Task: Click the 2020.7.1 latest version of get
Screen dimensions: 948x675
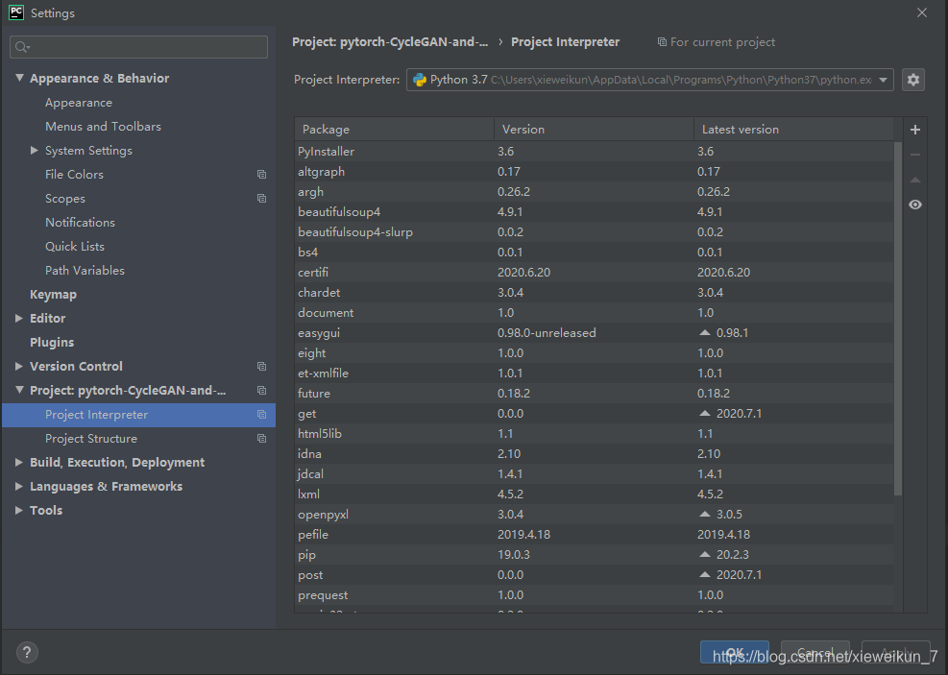Action: coord(739,413)
